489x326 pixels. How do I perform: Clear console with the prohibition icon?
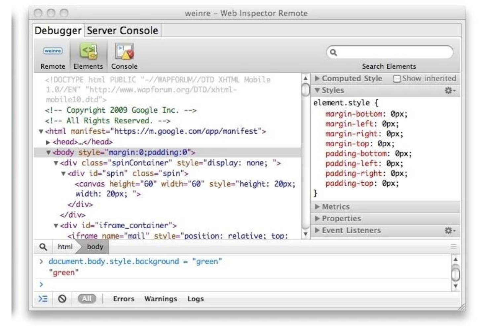(62, 298)
